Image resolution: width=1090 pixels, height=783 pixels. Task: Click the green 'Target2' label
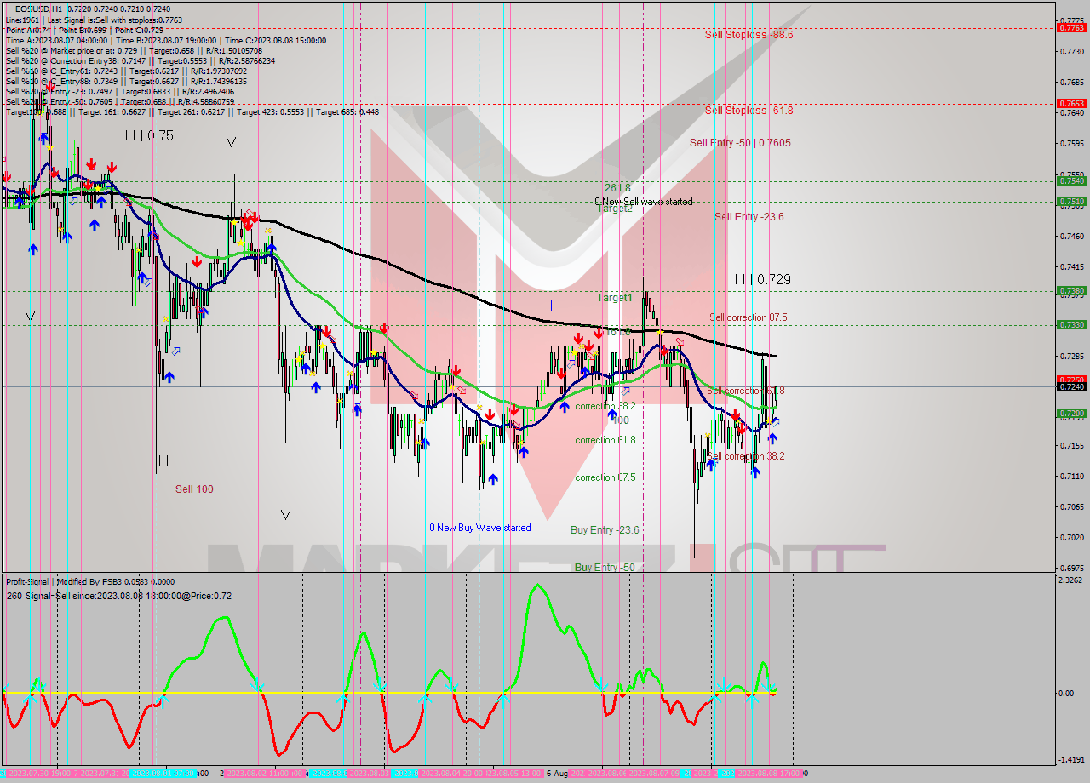point(614,208)
